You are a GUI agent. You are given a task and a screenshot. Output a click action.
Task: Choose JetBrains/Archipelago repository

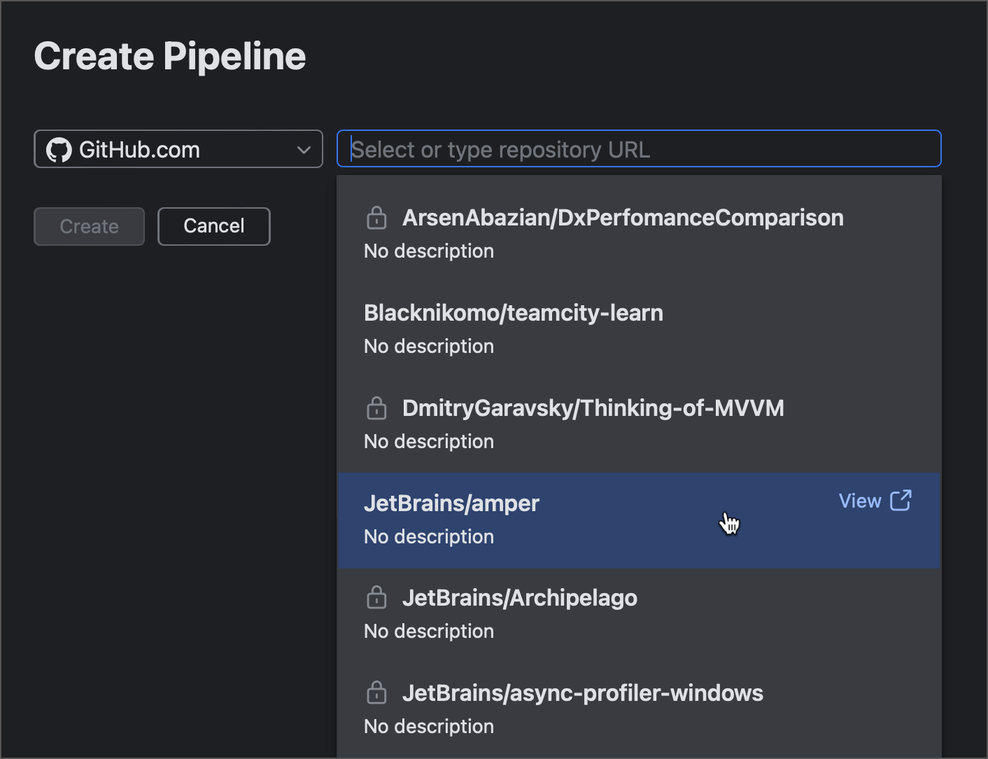coord(519,598)
